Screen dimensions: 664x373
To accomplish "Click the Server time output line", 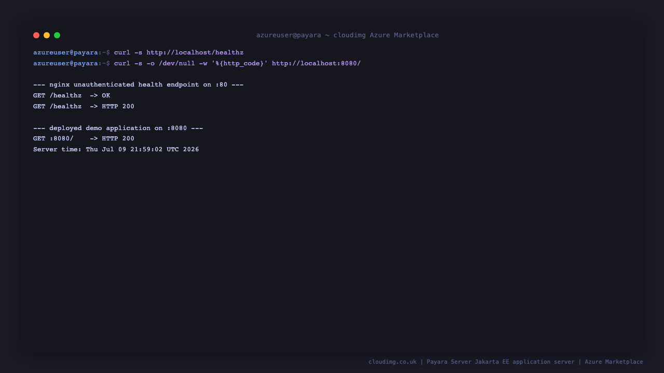I will click(x=116, y=150).
